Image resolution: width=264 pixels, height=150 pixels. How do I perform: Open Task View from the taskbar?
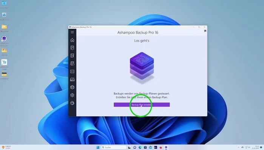[x=129, y=147]
